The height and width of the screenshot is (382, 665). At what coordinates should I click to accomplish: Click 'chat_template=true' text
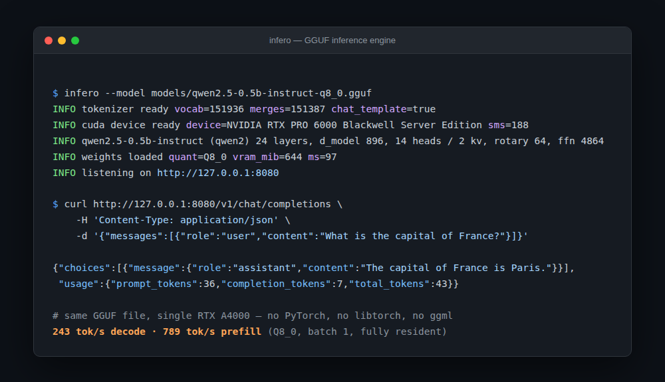coord(384,109)
